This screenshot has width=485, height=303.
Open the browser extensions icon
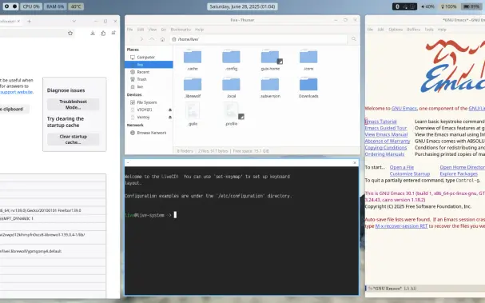pos(103,33)
